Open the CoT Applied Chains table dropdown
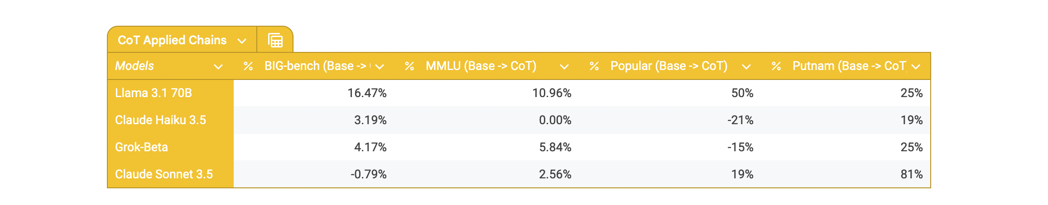 [242, 41]
